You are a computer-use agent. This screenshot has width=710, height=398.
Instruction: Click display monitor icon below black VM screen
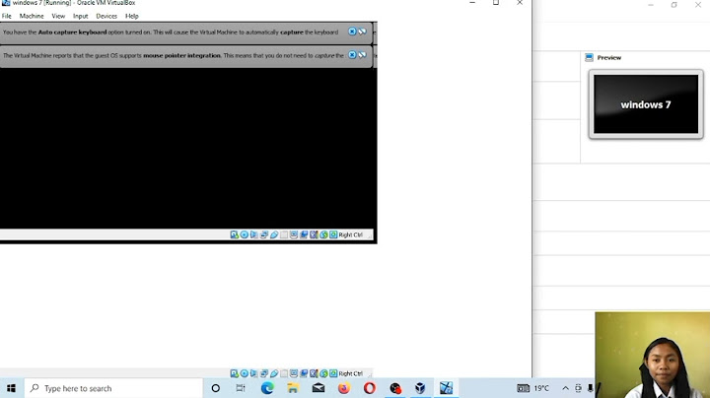[294, 234]
